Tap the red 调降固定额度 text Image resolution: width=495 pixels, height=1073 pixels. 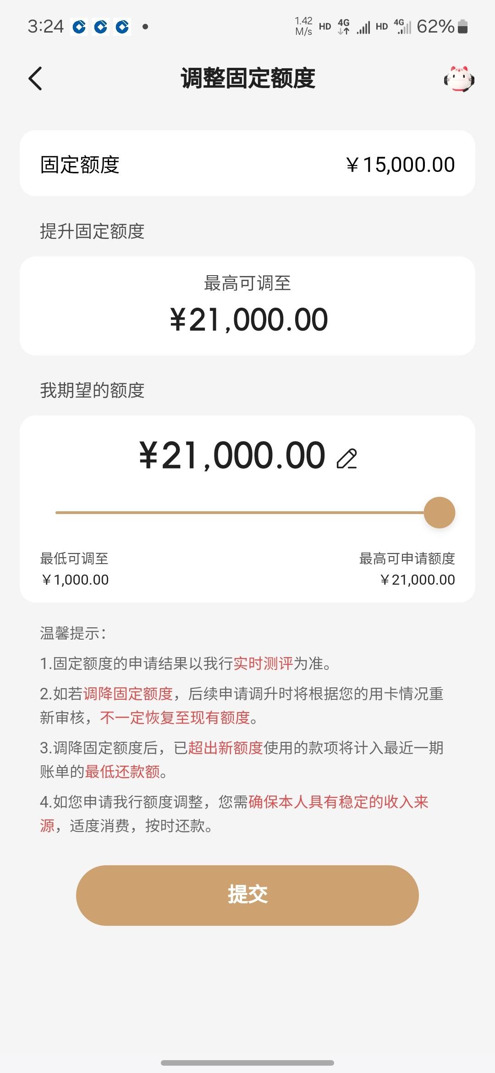(128, 694)
